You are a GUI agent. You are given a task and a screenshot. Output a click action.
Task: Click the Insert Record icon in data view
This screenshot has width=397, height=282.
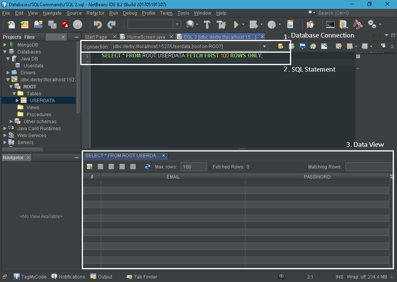(90, 167)
